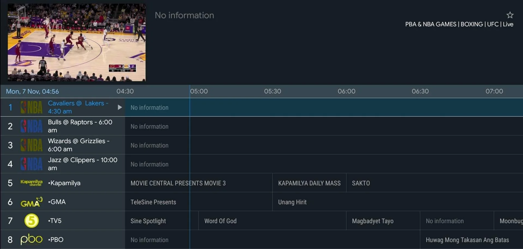
Task: Click the NBA logo for Bulls @ Raptors
Action: tap(32, 126)
